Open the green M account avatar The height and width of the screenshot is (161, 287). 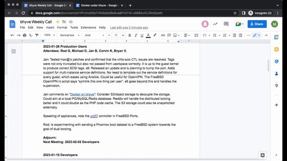coord(274,24)
